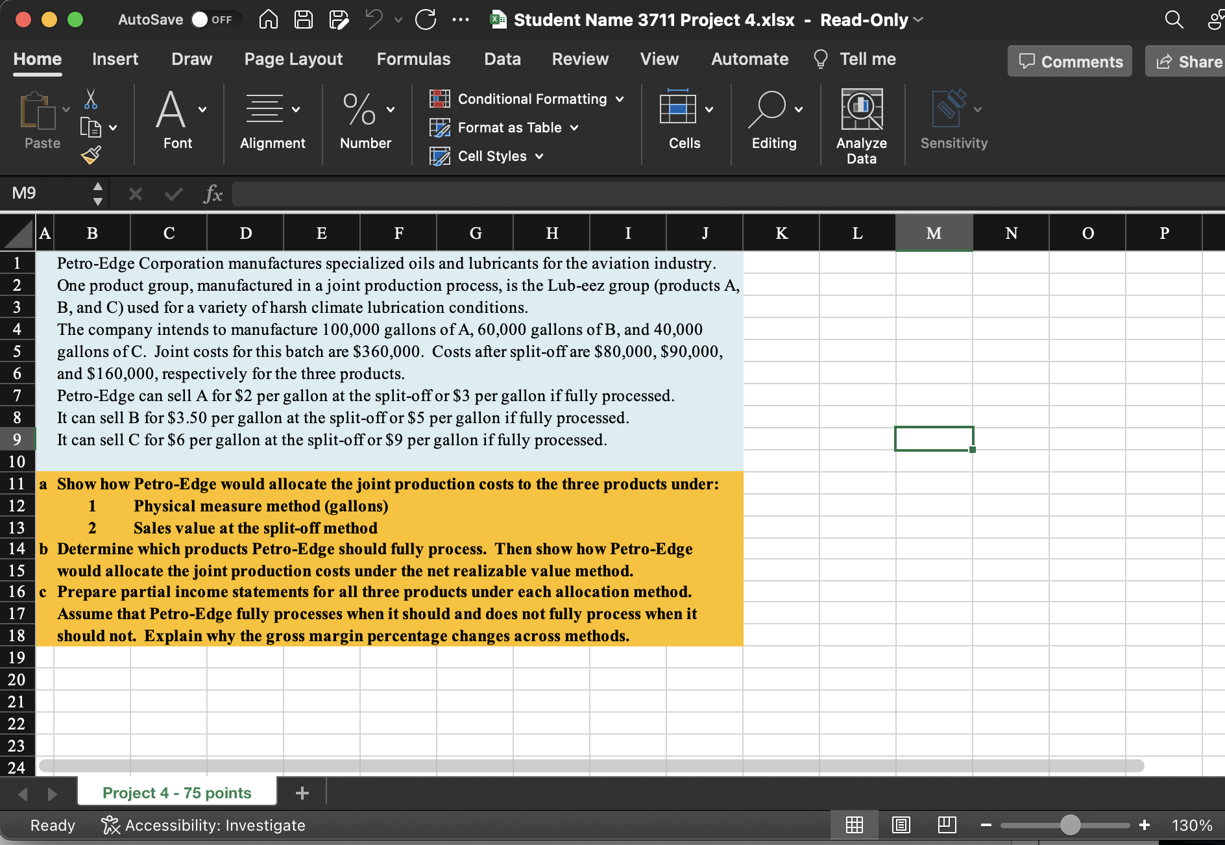Switch to Normal view
Image resolution: width=1225 pixels, height=845 pixels.
coord(855,825)
